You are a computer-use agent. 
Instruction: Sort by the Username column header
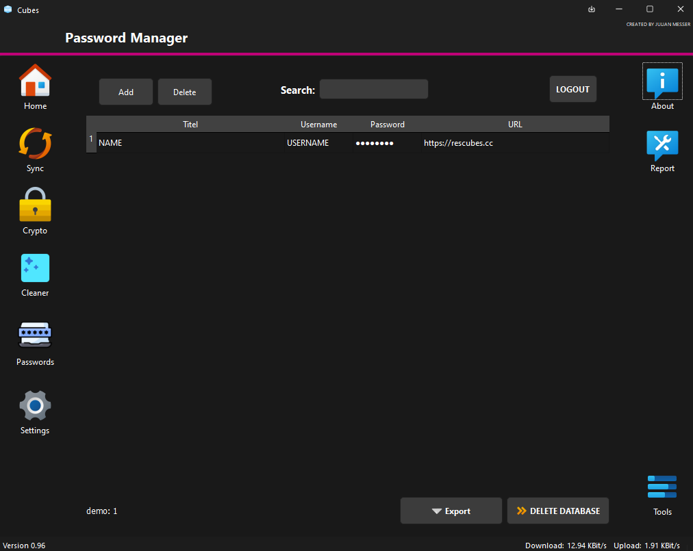click(318, 124)
